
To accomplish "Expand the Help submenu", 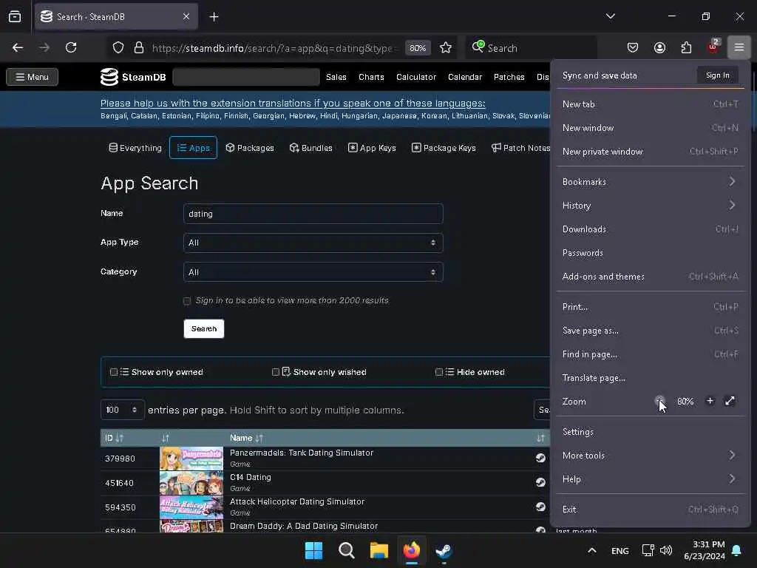I will point(650,479).
